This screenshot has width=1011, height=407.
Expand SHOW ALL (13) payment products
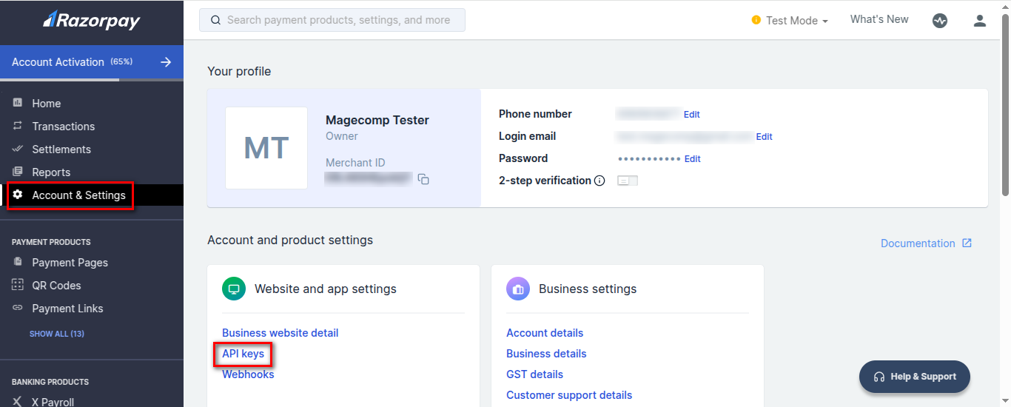tap(57, 334)
